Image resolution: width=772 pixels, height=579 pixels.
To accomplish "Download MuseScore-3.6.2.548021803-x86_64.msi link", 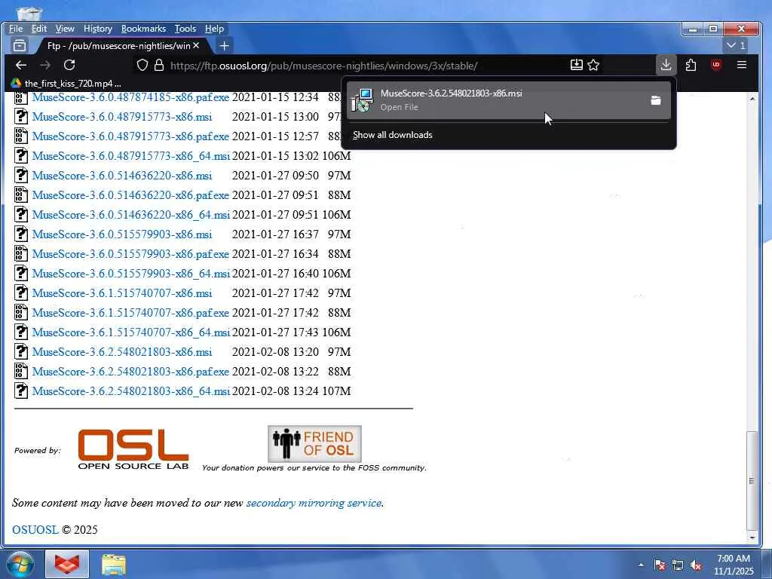I will tap(131, 391).
